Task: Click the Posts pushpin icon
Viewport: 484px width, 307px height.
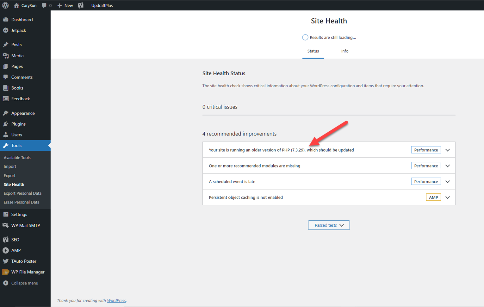Action: (x=6, y=45)
